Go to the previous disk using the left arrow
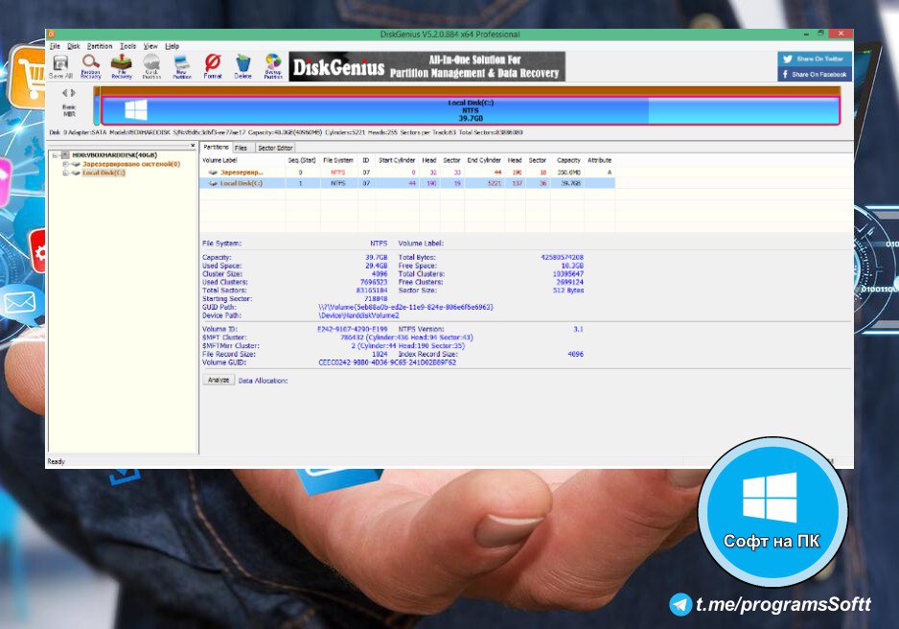 tap(64, 93)
